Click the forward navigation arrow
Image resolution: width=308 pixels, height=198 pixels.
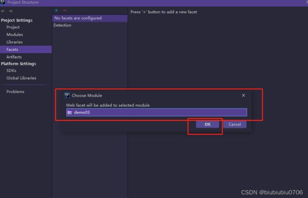pyautogui.click(x=11, y=11)
